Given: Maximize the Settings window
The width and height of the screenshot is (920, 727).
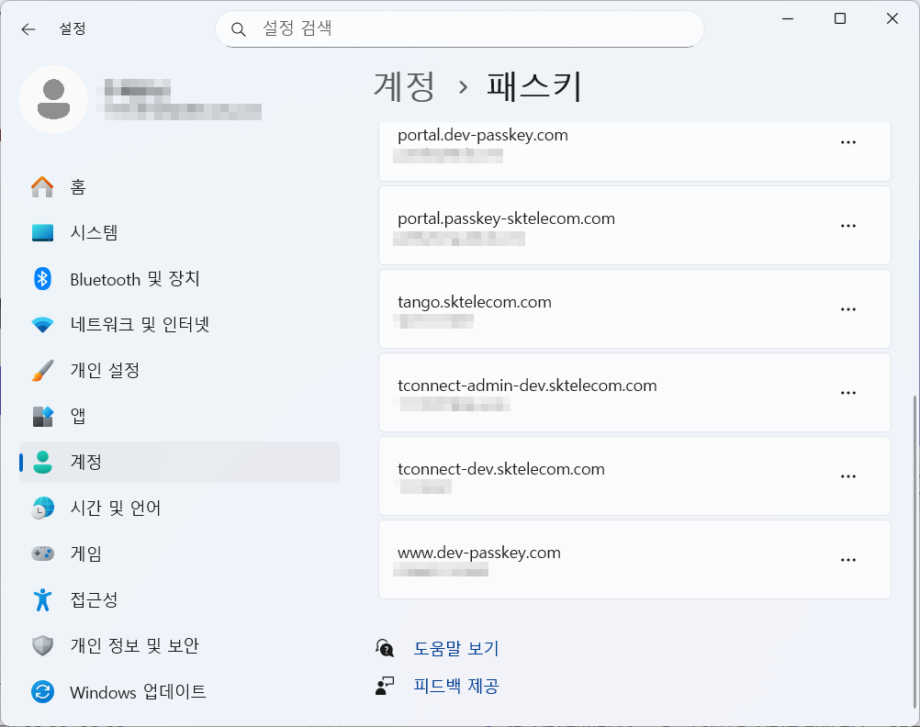Looking at the screenshot, I should [x=839, y=18].
